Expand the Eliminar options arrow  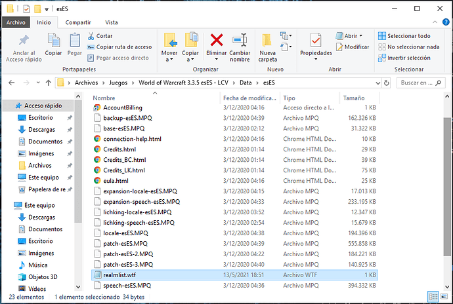pos(217,60)
